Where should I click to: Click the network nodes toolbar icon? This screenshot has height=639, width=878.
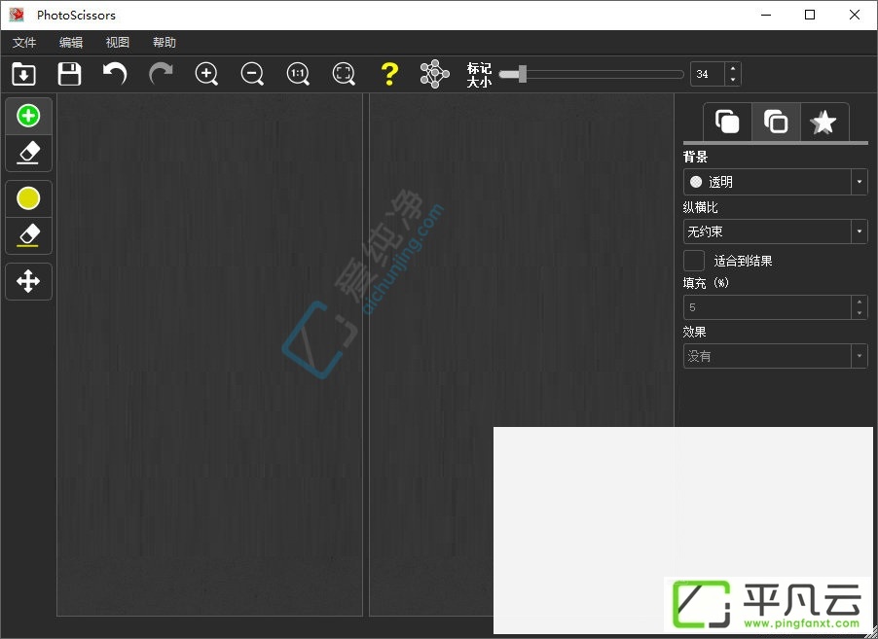pyautogui.click(x=434, y=74)
